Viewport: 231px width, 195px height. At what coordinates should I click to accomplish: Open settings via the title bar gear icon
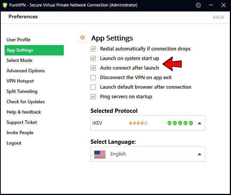(198, 5)
